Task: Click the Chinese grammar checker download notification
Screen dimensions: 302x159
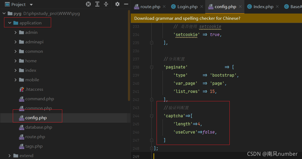Action: [x=187, y=18]
